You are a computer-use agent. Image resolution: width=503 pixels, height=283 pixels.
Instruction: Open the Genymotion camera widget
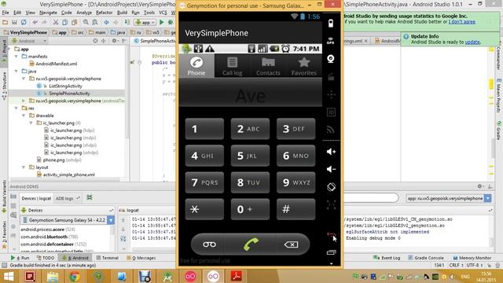click(331, 59)
